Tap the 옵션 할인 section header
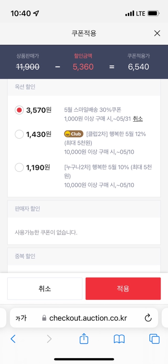Image resolution: width=168 pixels, height=364 pixels. (84, 87)
